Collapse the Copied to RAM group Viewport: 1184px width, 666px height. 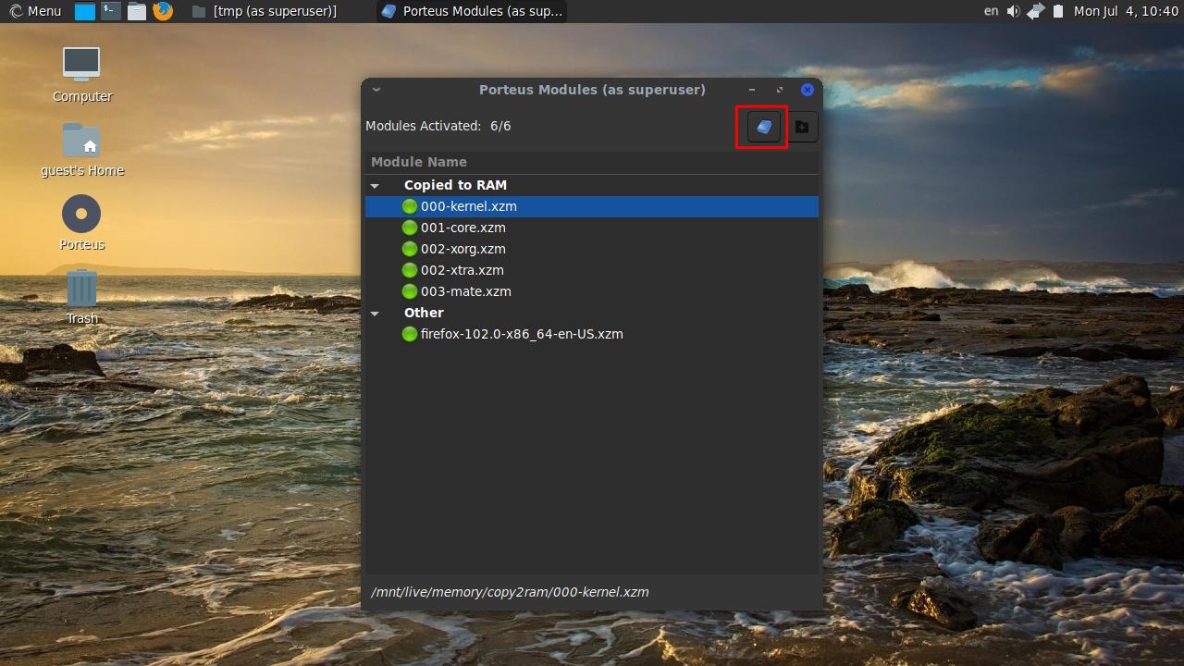(375, 186)
